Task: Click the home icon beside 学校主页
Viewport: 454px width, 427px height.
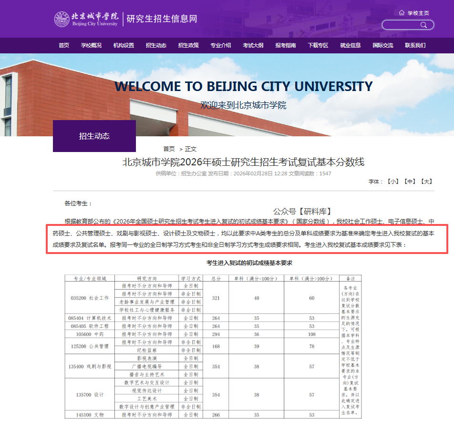Action: 402,13
